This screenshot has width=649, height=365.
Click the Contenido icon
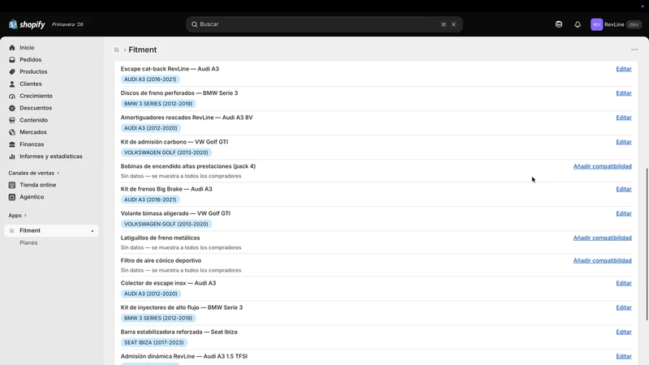12,120
